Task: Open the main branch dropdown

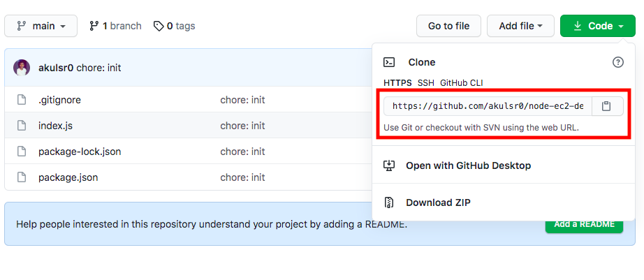Action: 41,26
